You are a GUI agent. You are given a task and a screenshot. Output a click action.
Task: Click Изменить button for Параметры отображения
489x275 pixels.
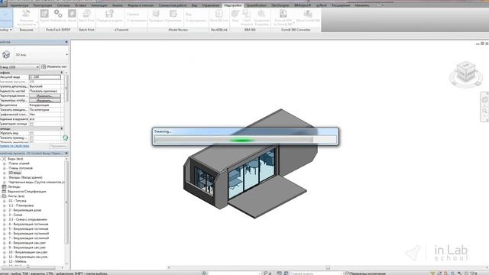45,101
